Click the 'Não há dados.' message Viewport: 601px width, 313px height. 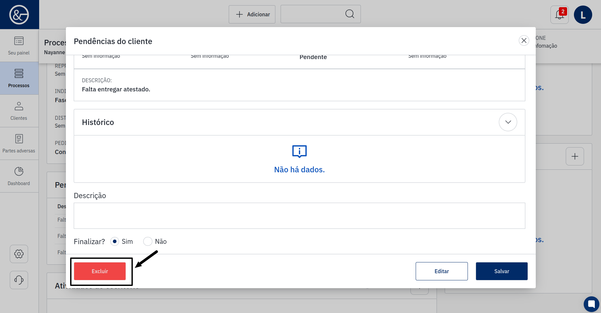300,170
